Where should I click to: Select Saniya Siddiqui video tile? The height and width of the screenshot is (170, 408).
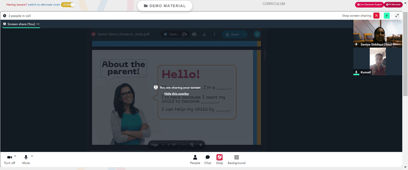pos(377,33)
